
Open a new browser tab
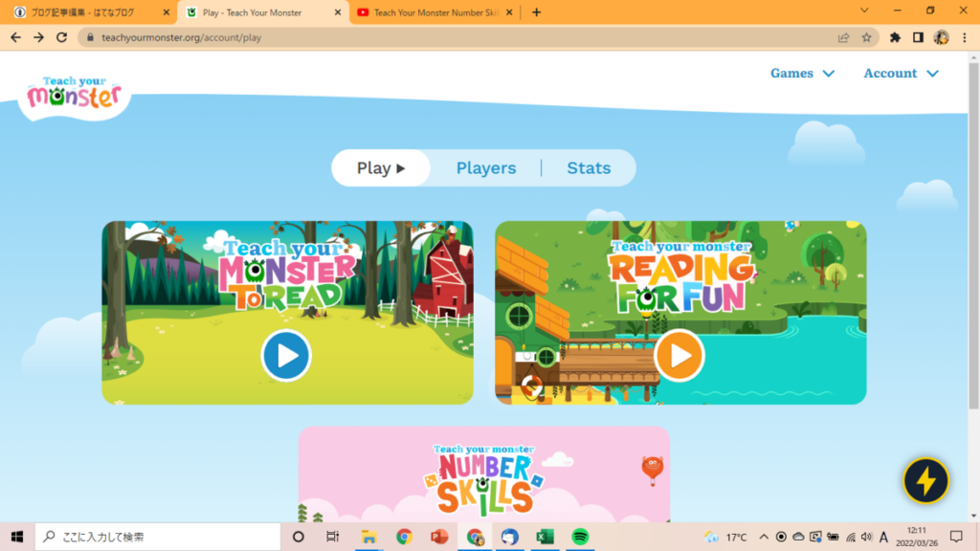click(536, 12)
